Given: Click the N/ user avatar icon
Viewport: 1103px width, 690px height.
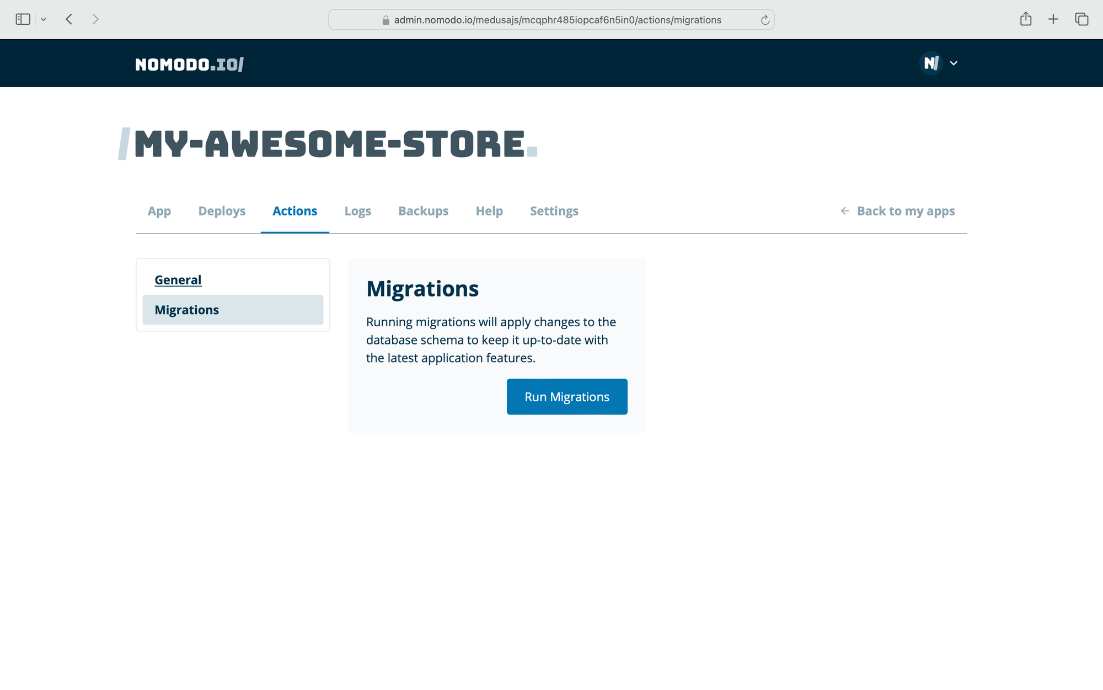Looking at the screenshot, I should (931, 63).
